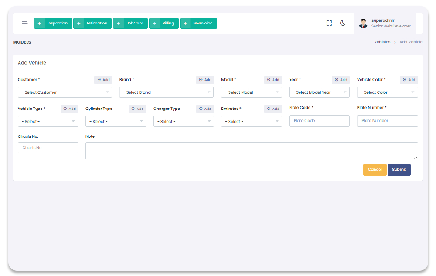Click the plus icon on the JobCard button
Screen dimensions: 436x276
[118, 24]
